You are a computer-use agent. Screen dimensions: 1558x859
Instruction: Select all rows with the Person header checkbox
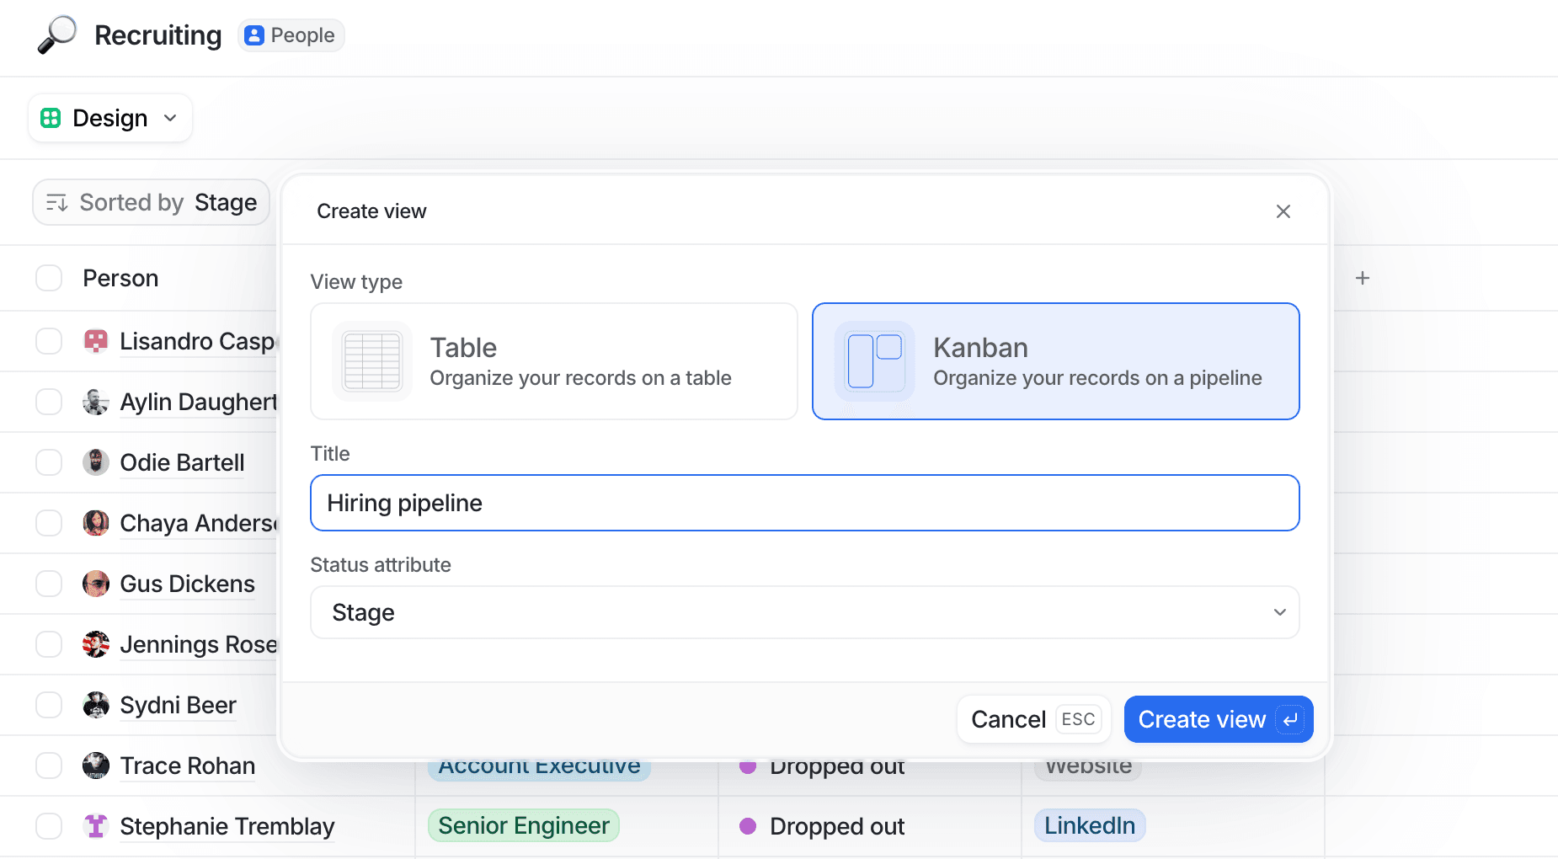coord(49,277)
